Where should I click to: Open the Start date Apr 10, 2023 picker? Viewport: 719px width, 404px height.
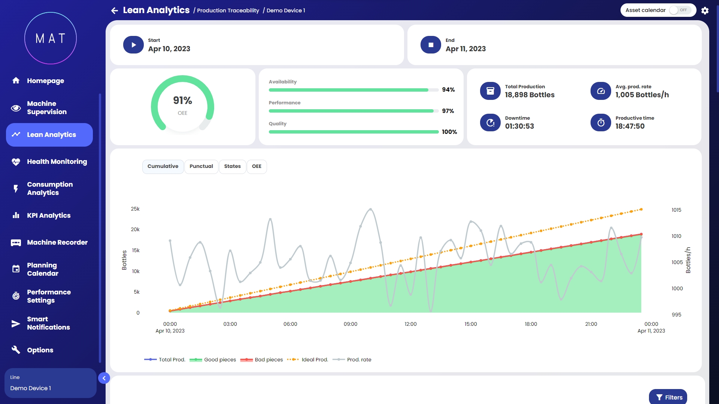coord(169,49)
